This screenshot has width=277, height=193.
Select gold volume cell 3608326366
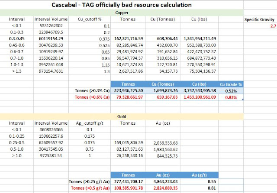51,130
